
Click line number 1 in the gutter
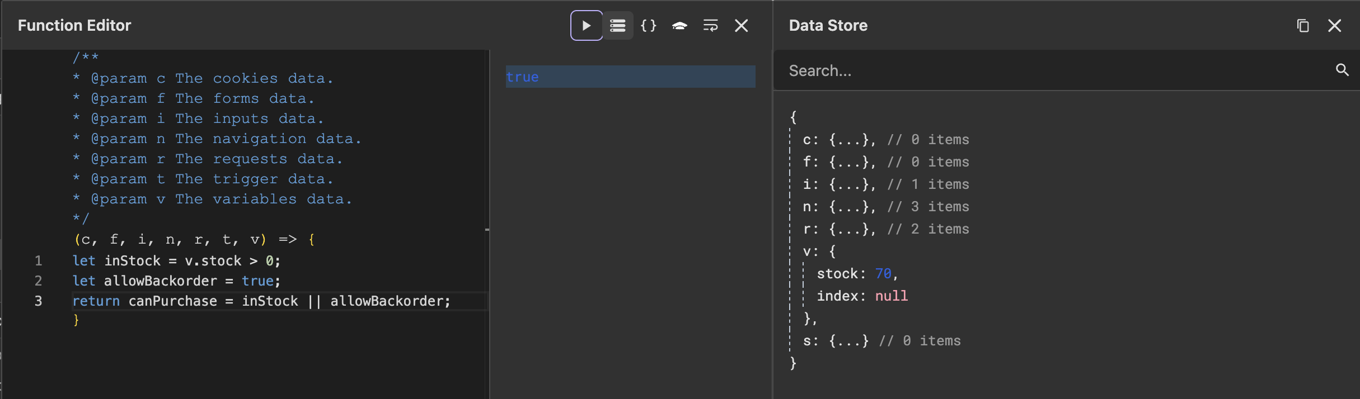click(x=38, y=261)
